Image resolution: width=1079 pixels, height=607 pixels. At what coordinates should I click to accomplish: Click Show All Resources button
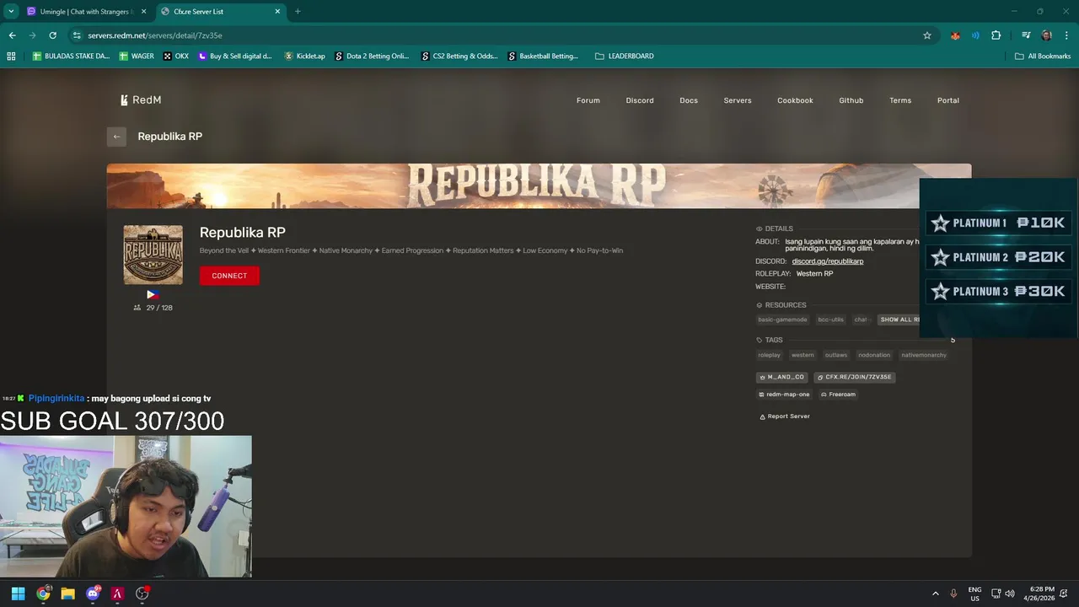pyautogui.click(x=899, y=320)
